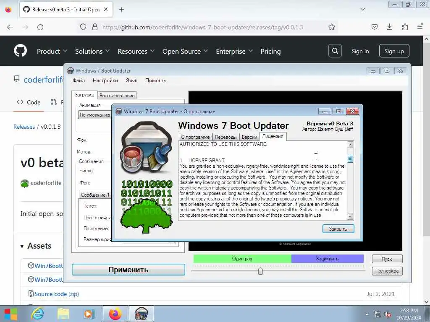Show site tracking protection shield
Screen dimensions: 430x322
pyautogui.click(x=83, y=27)
